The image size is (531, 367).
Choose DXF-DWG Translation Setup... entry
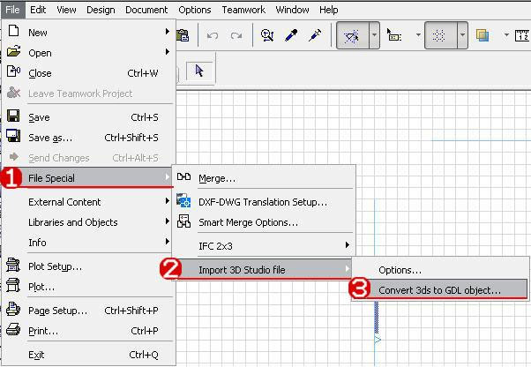[264, 202]
